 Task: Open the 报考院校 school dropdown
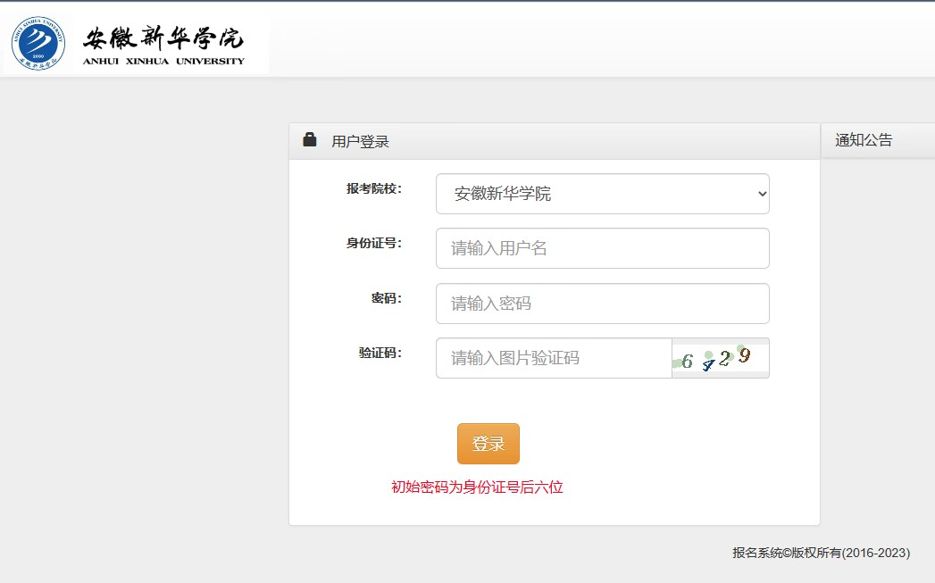point(602,194)
